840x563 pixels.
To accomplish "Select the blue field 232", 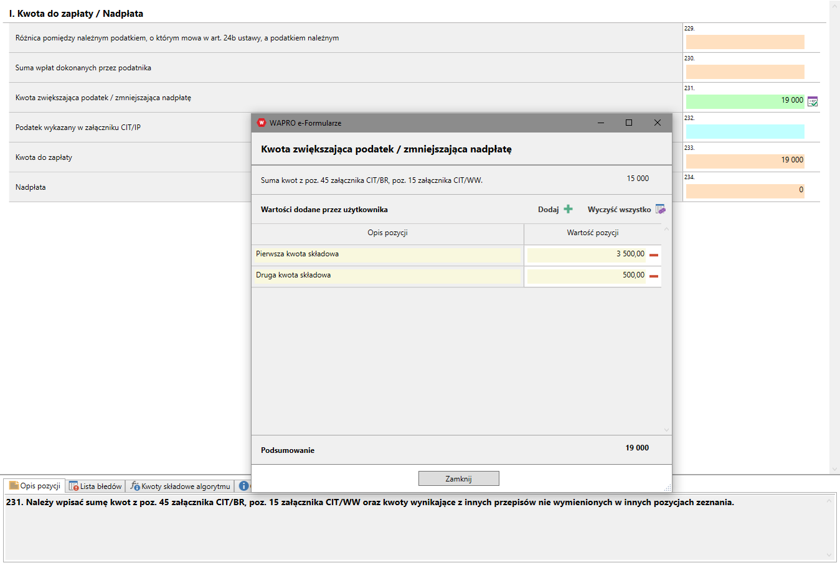I will 745,131.
